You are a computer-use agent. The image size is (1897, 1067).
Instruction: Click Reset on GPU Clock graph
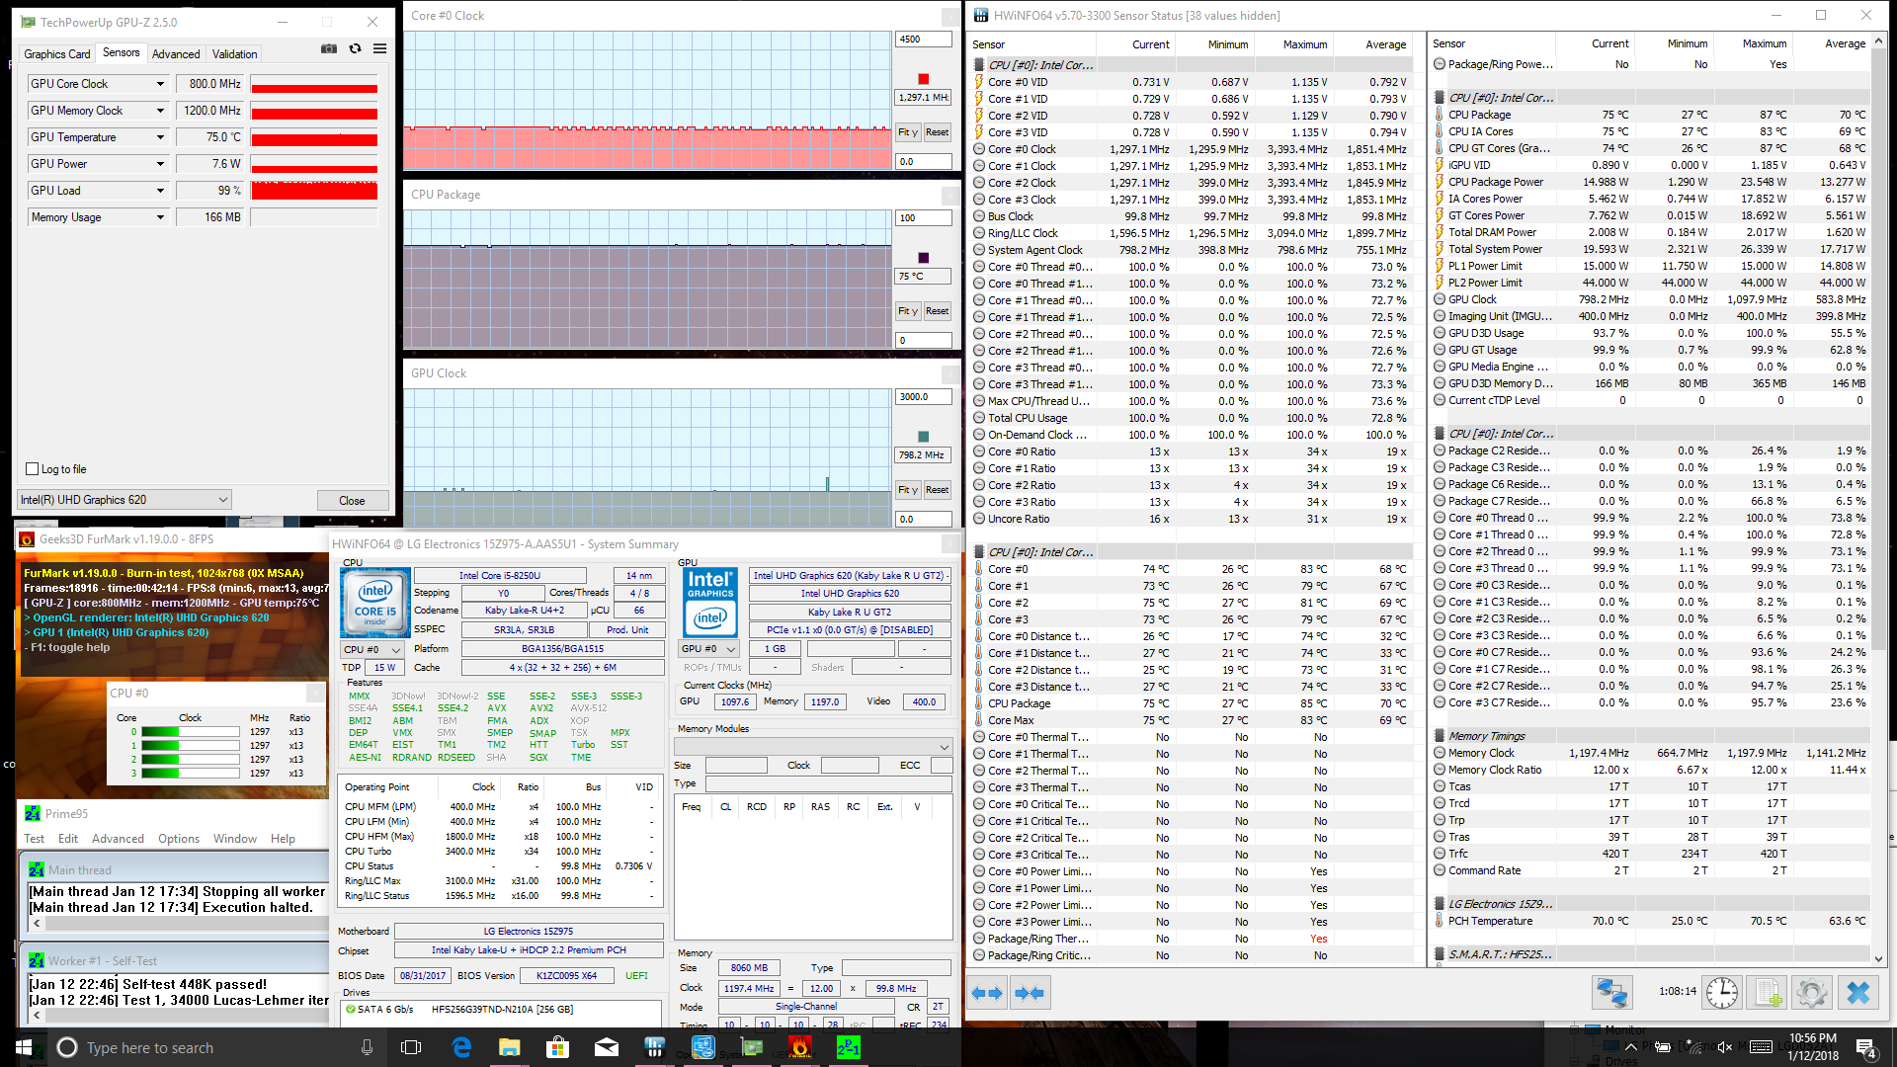tap(937, 490)
